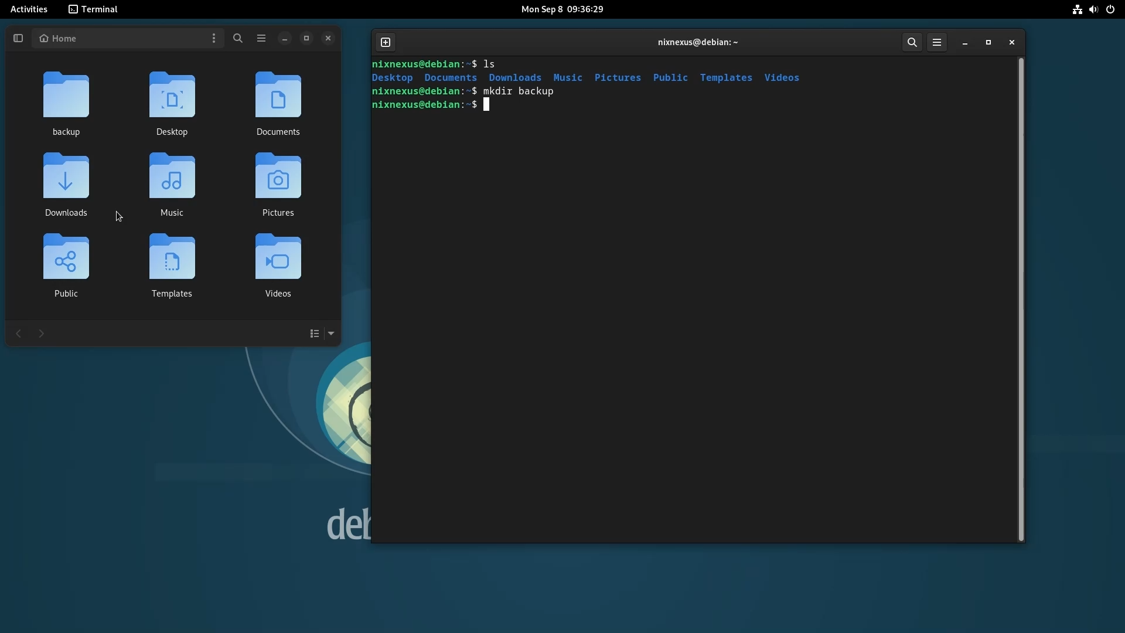This screenshot has width=1125, height=633.
Task: Toggle list view in file manager
Action: click(315, 334)
